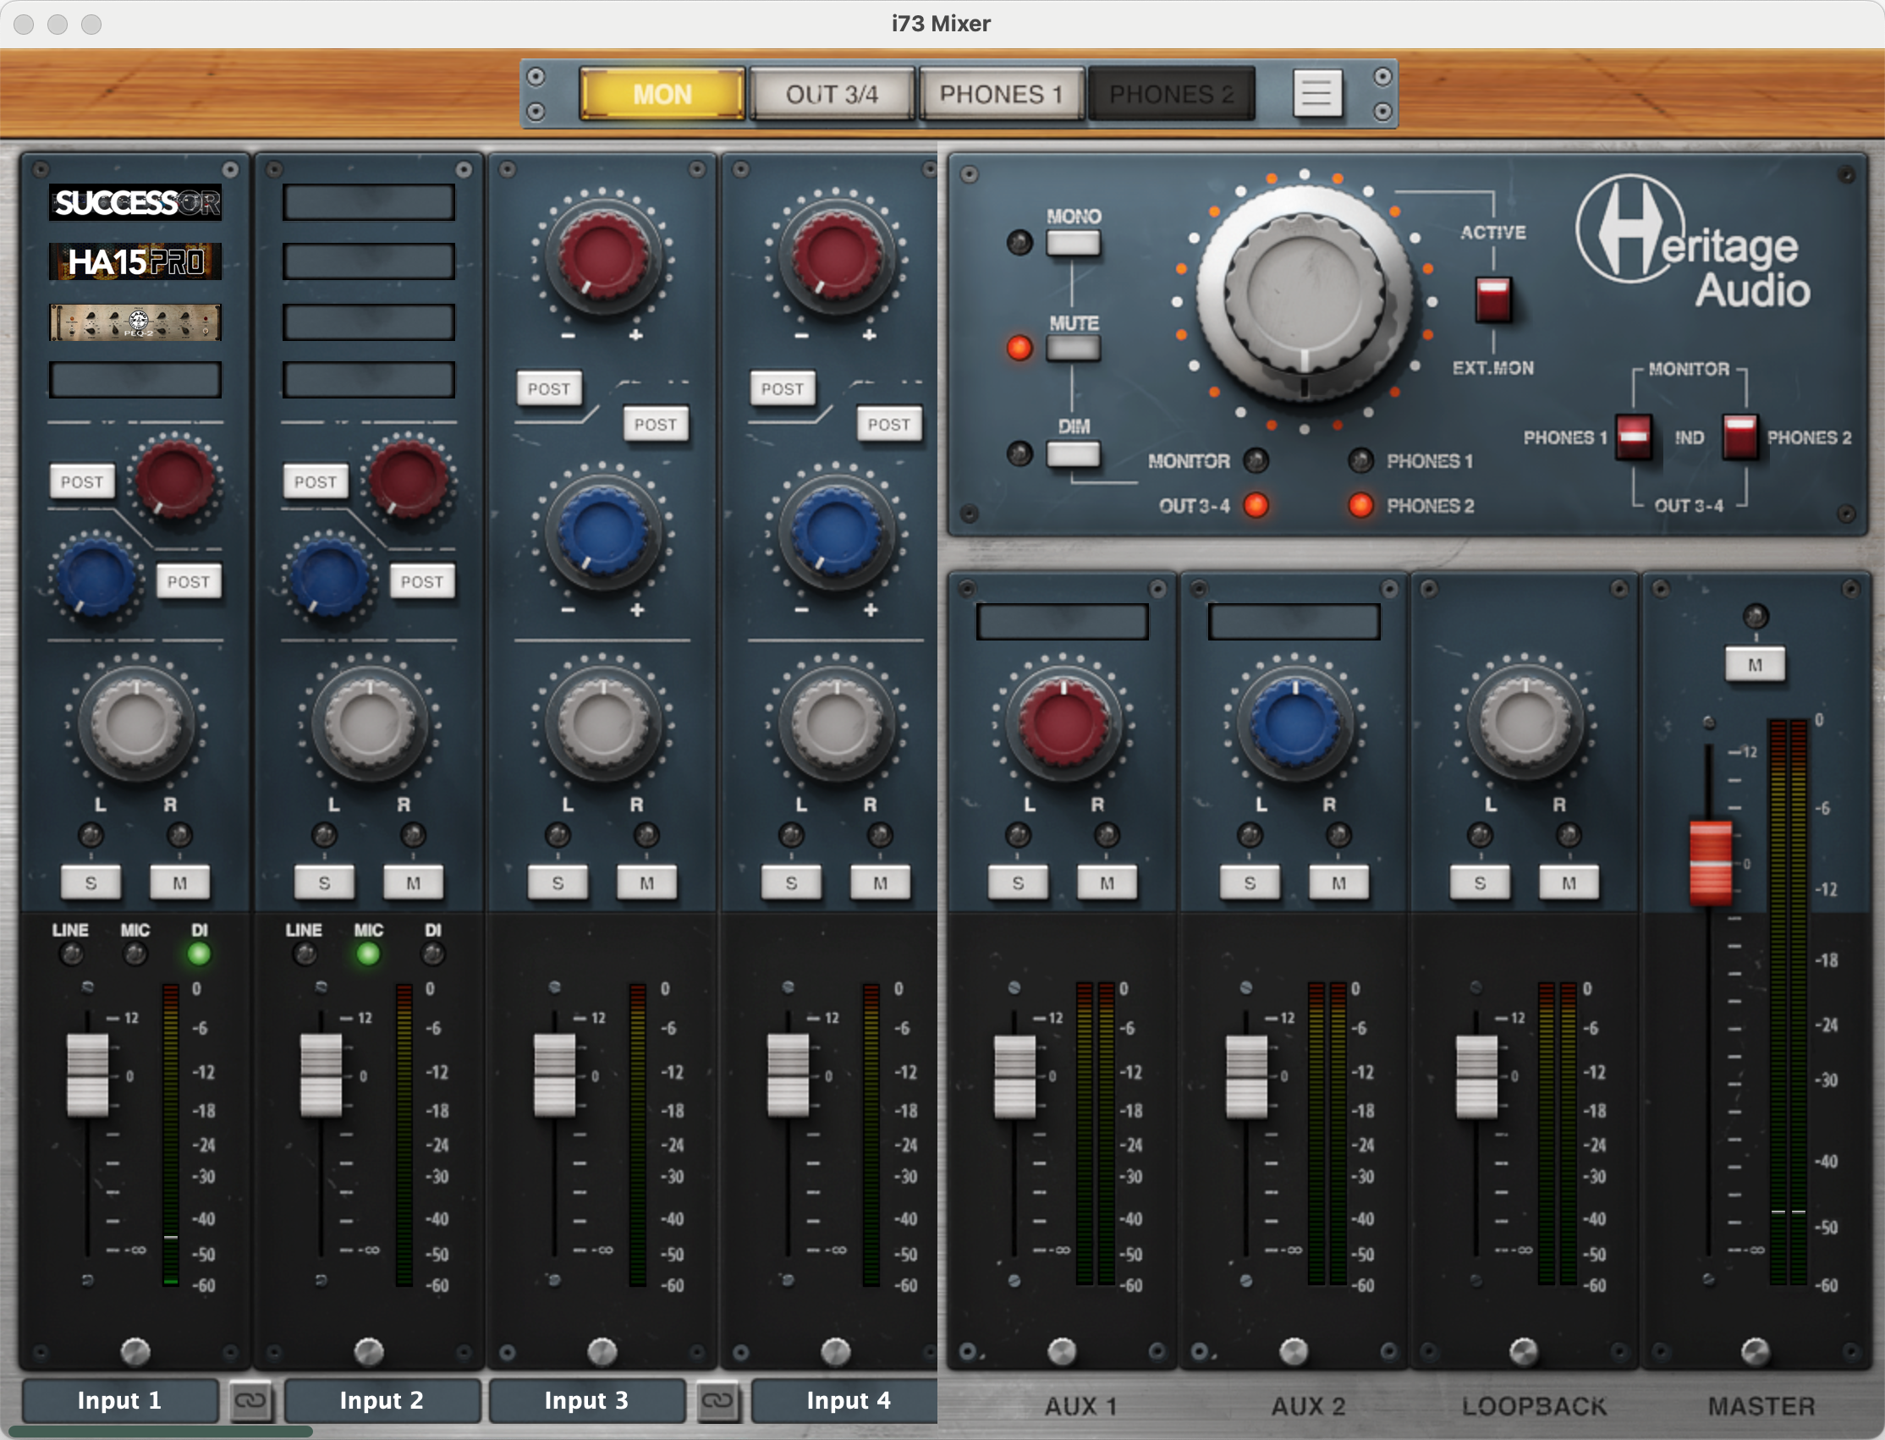The height and width of the screenshot is (1440, 1885).
Task: Select LINE input type on Input 1
Action: pos(71,954)
